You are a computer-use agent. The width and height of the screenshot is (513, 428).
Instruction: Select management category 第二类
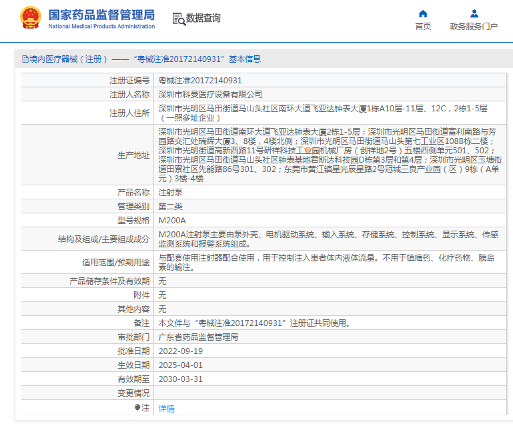coord(171,207)
